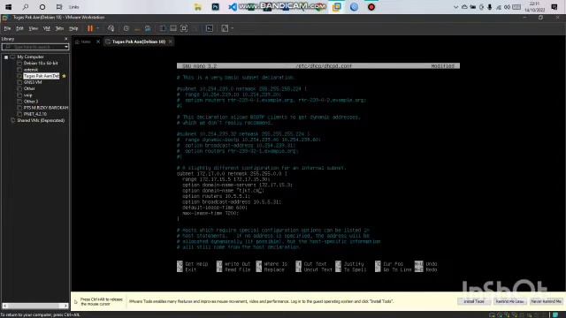
Task: Open the File menu
Action: tap(7, 28)
